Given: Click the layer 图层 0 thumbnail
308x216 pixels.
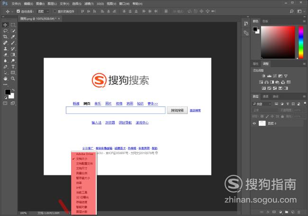Looking at the screenshot, I should pos(262,123).
